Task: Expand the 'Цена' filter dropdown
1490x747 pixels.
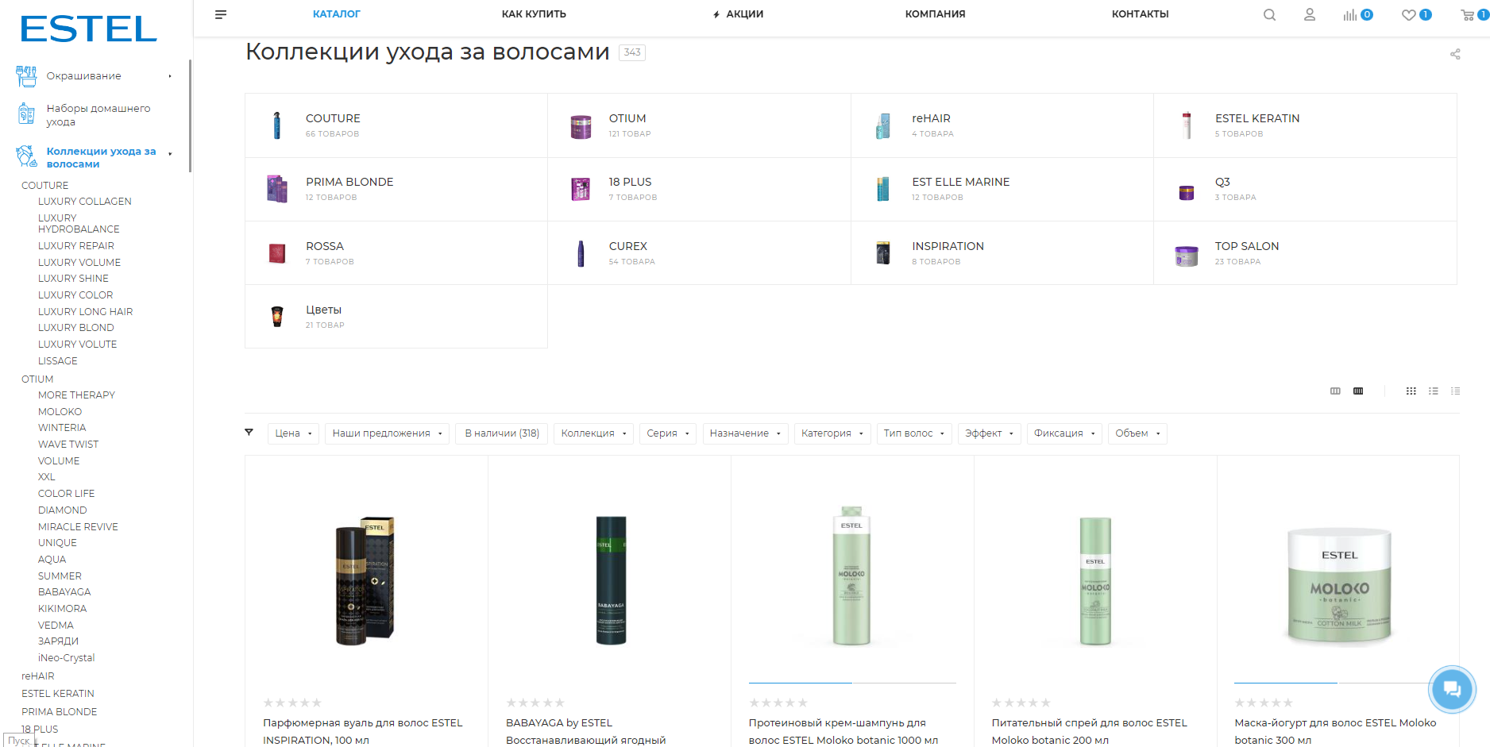Action: 293,433
